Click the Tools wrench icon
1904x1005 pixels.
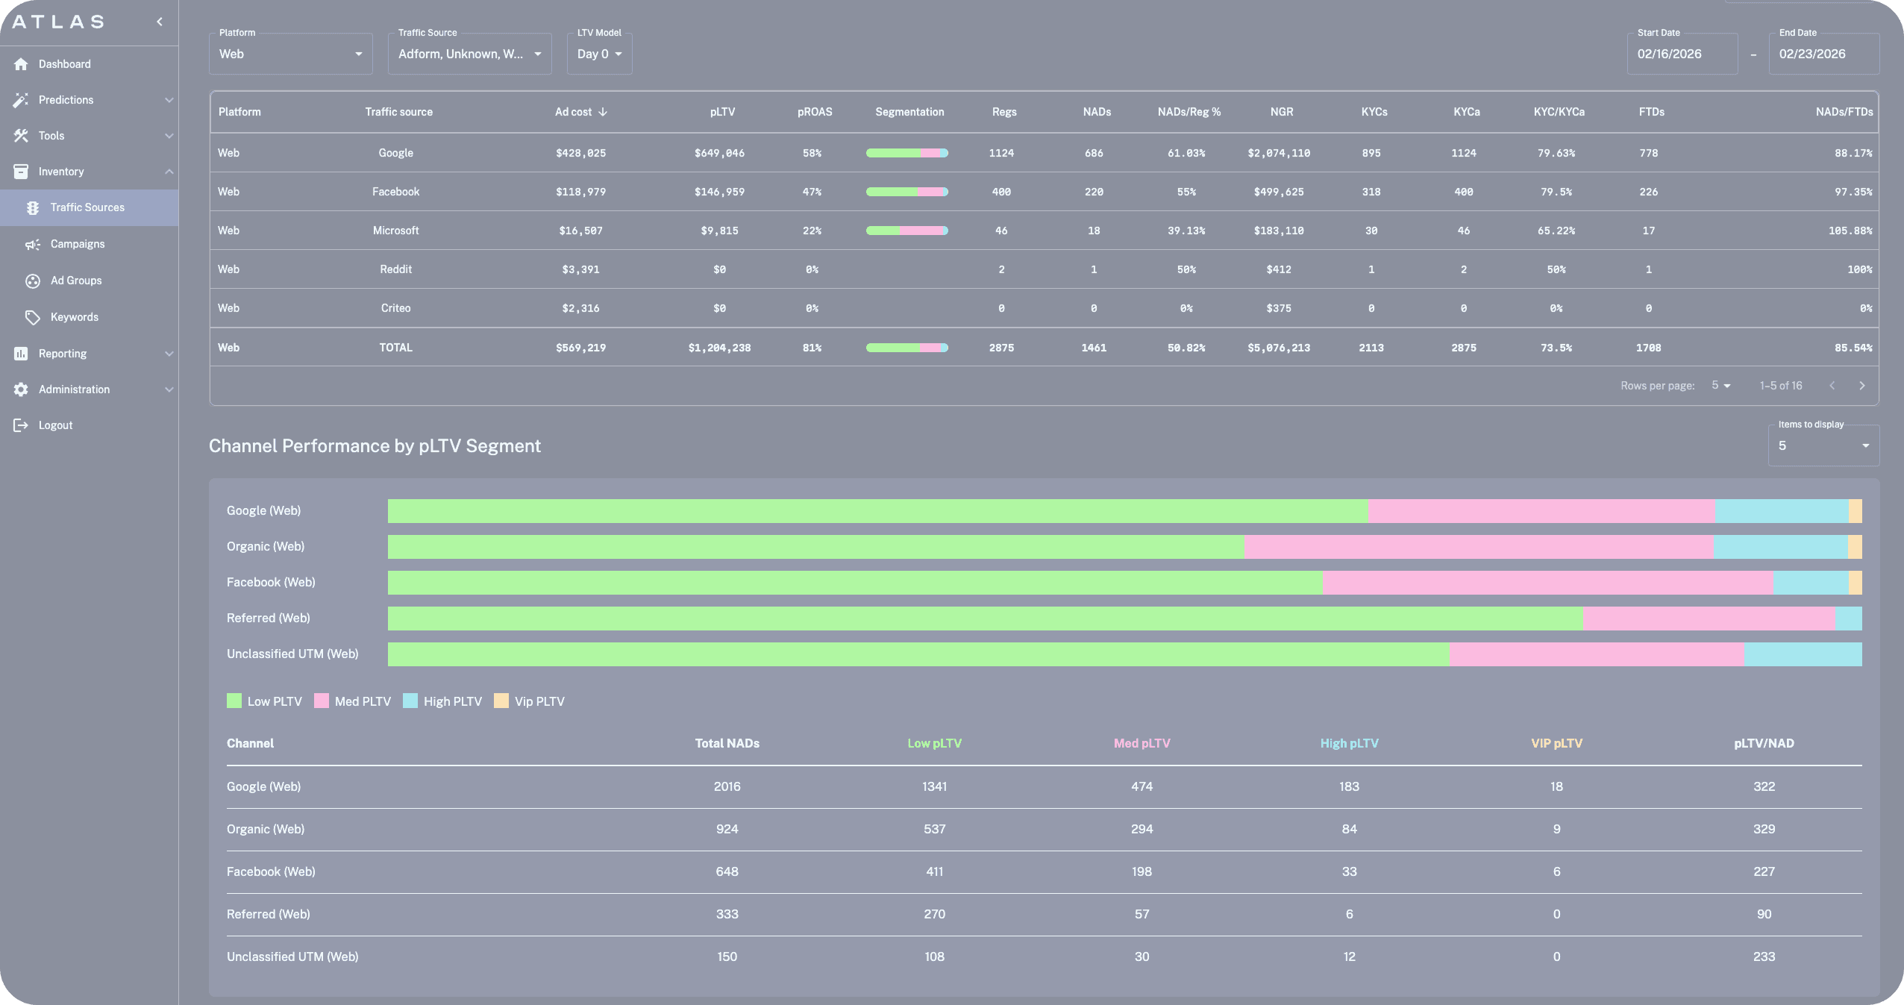pos(21,136)
